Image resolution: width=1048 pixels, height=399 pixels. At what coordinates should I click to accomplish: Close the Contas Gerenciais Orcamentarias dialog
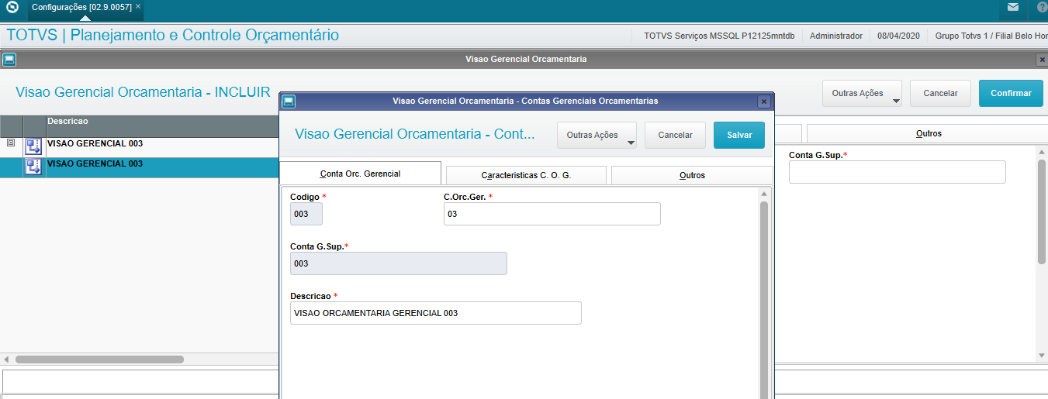[763, 101]
